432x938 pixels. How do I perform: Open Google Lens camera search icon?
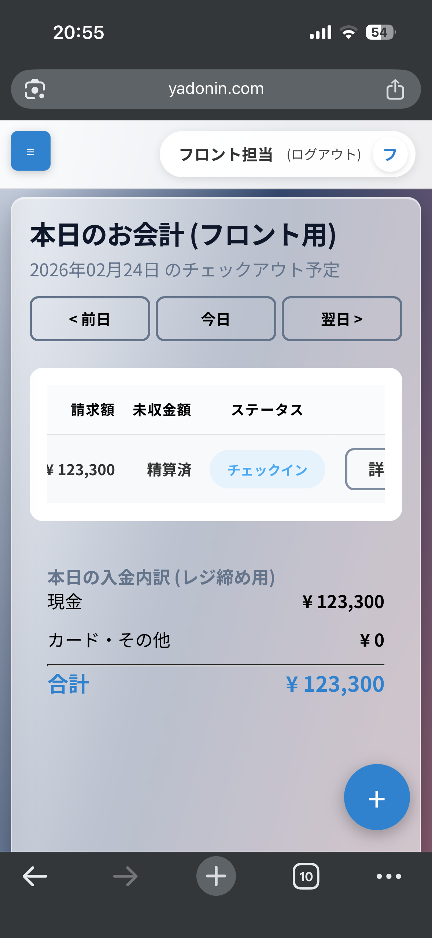tap(35, 90)
